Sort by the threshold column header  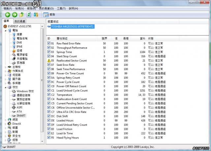(104, 38)
